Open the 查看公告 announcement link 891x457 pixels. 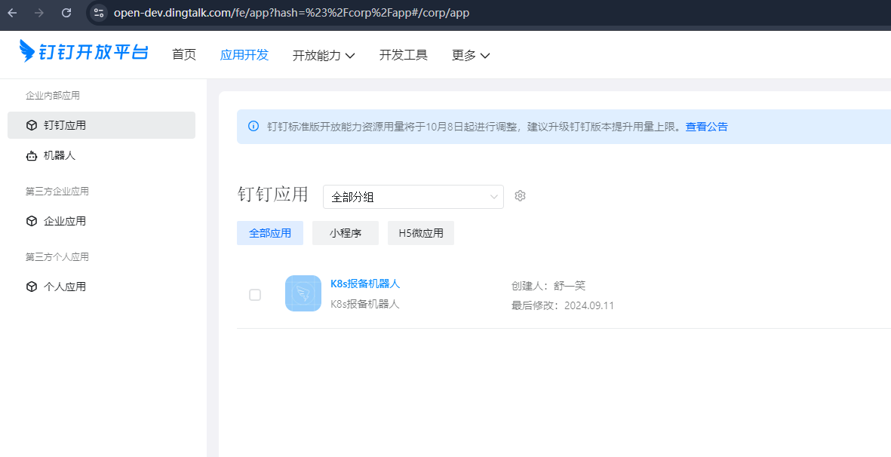(706, 127)
